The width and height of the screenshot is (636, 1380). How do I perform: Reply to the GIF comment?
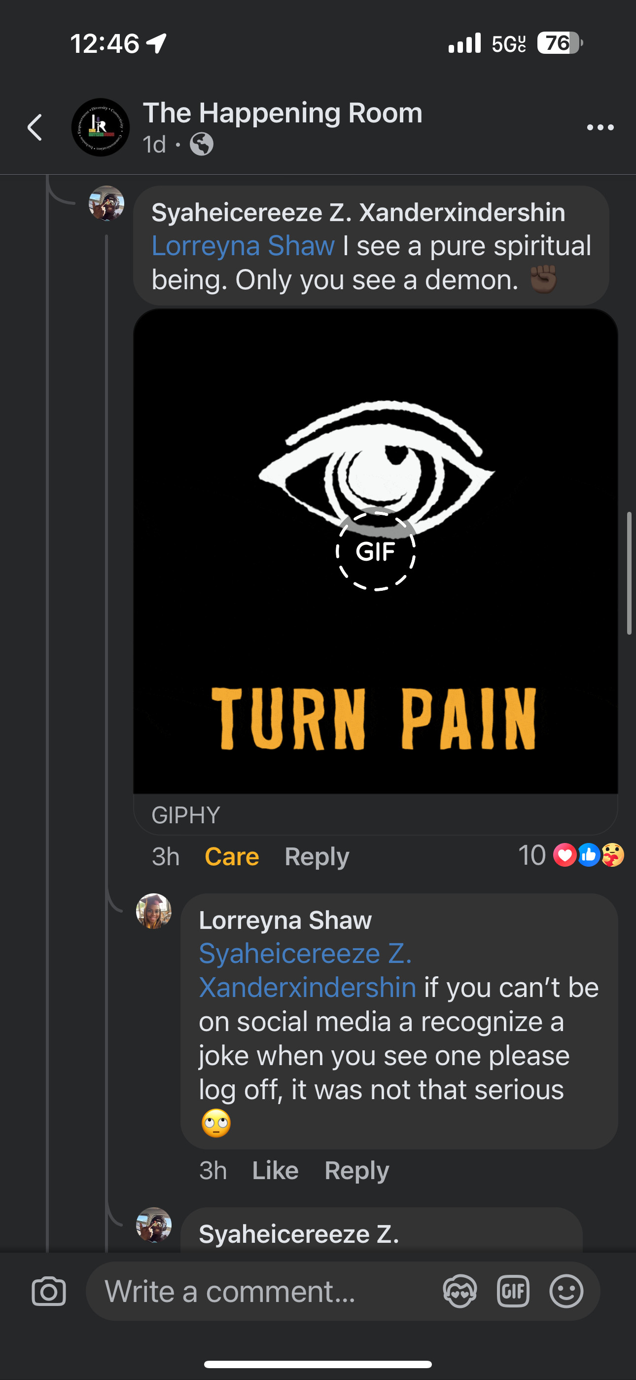tap(317, 857)
